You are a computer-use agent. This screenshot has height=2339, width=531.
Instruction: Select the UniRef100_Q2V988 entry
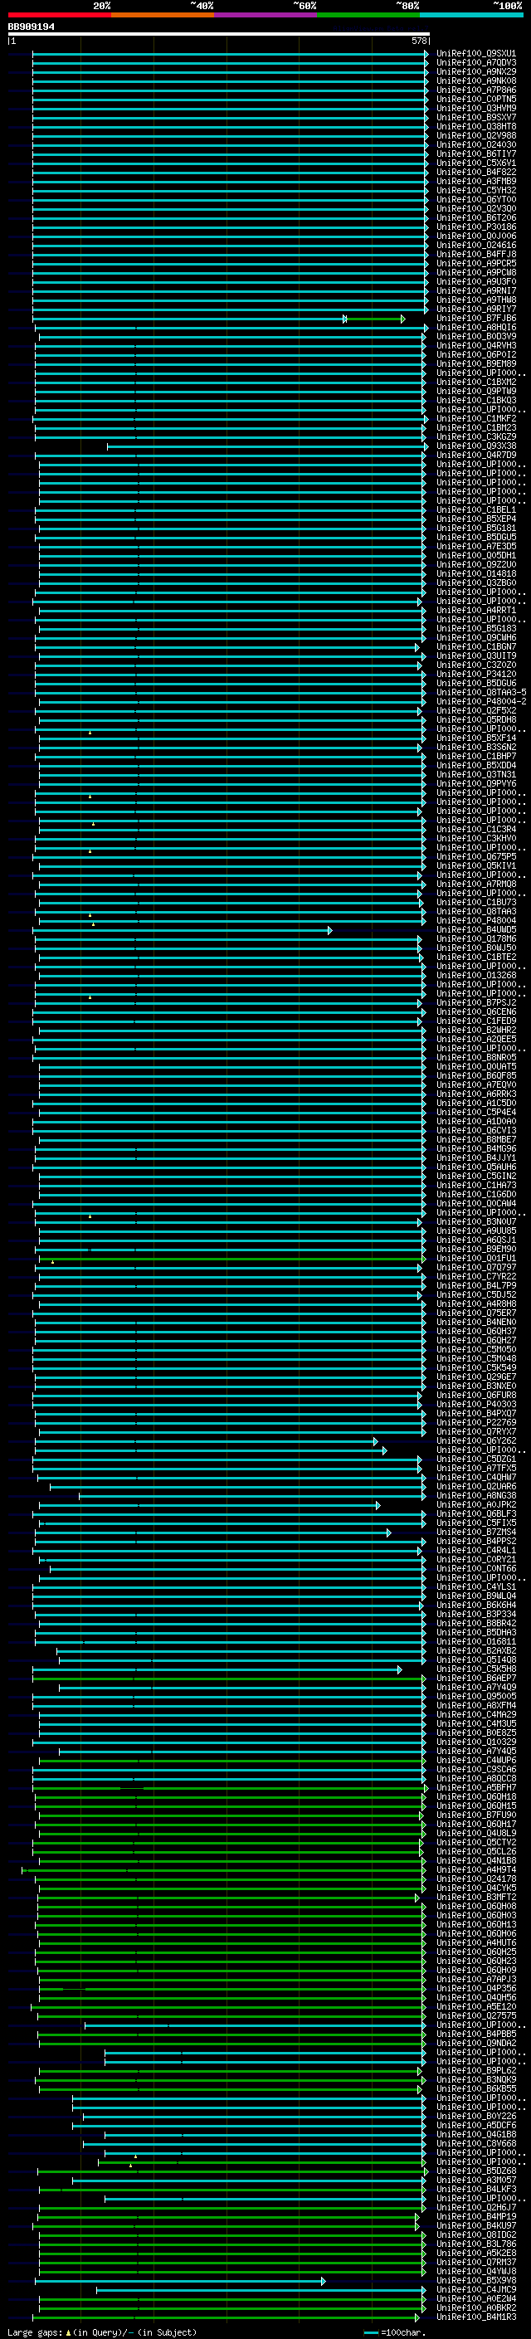[475, 136]
